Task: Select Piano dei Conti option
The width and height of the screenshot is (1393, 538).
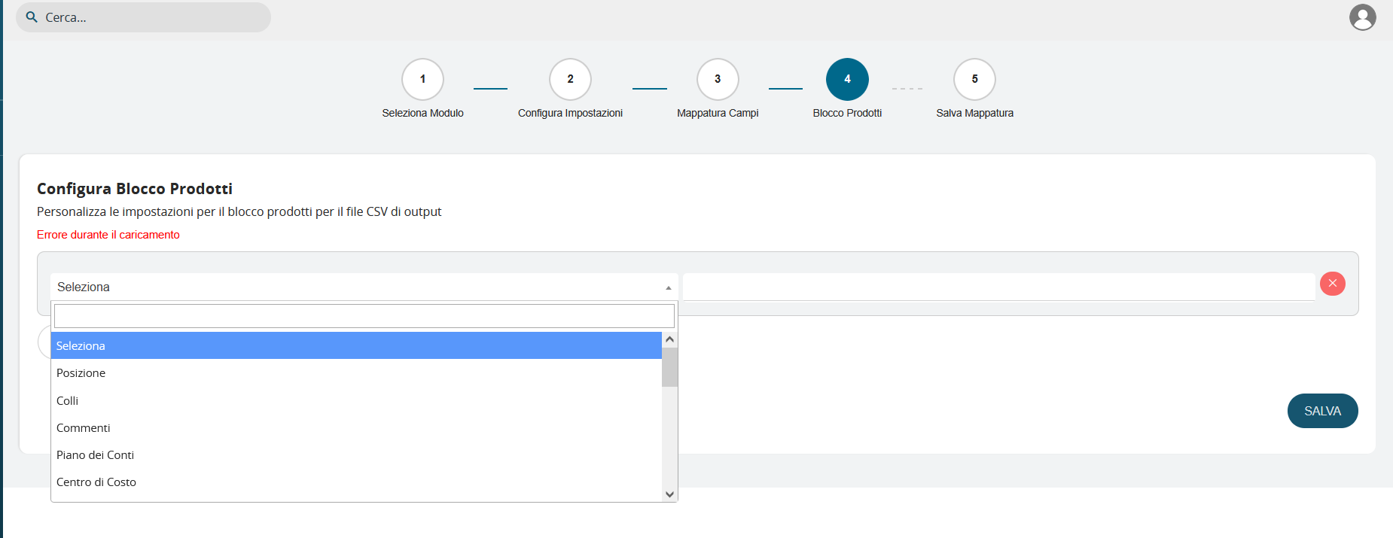Action: coord(96,455)
